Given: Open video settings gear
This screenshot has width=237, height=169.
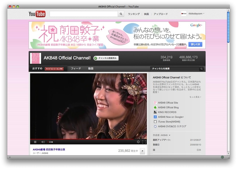Looking at the screenshot, I should click(138, 142).
